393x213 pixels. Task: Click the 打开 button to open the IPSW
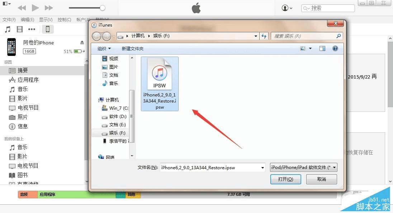(285, 179)
